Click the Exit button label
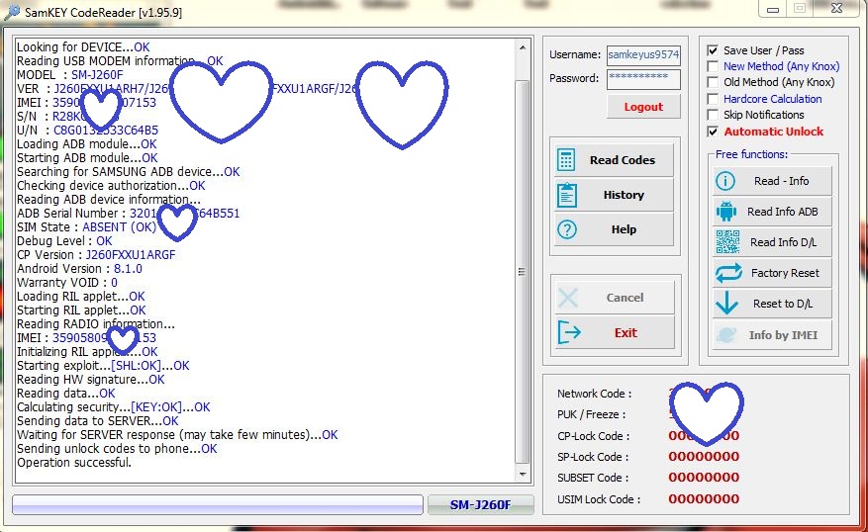The image size is (868, 532). [x=626, y=332]
